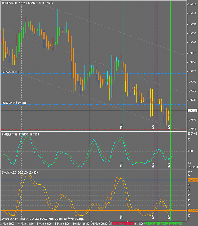Click the 9 May 08:00 time label

[x=62, y=224]
